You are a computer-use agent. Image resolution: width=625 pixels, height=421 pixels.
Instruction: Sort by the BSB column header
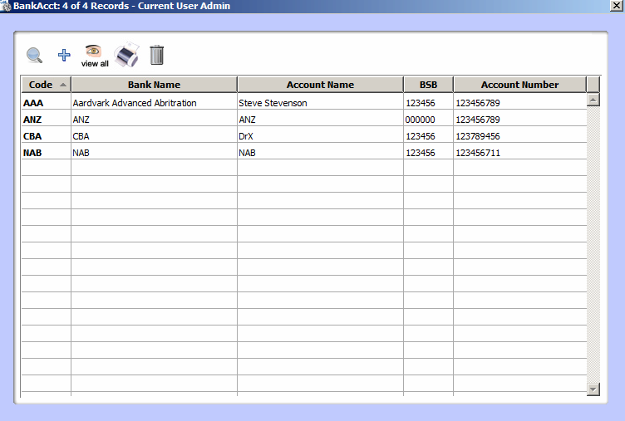pos(428,85)
